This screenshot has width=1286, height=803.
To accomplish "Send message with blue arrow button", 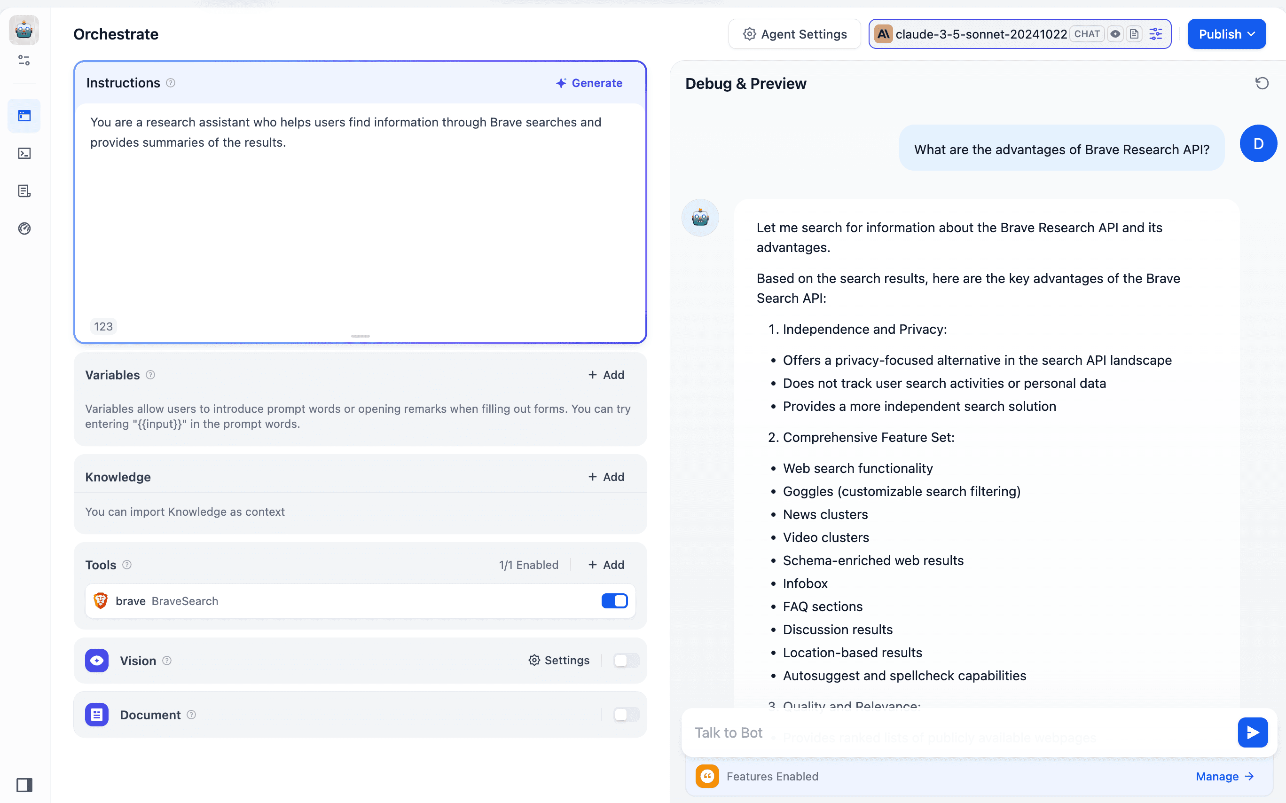I will tap(1252, 732).
